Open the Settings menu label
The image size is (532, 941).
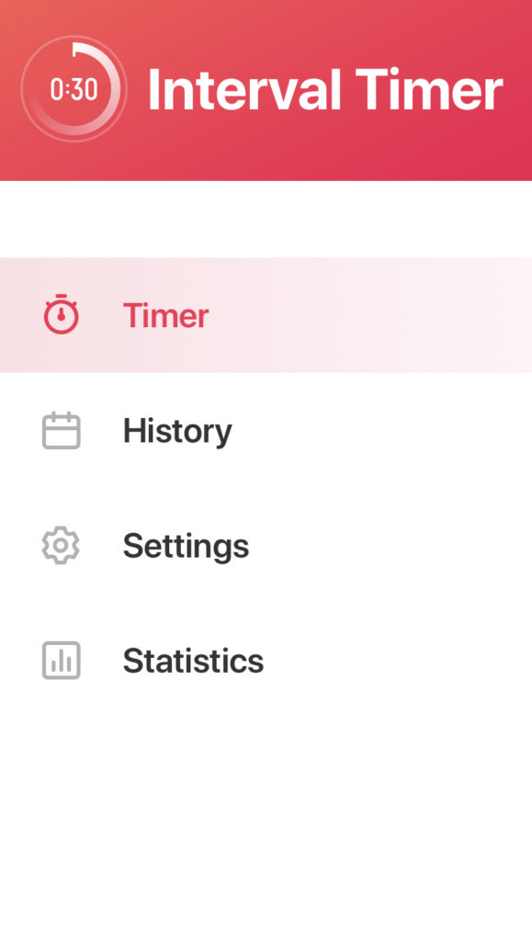coord(186,546)
